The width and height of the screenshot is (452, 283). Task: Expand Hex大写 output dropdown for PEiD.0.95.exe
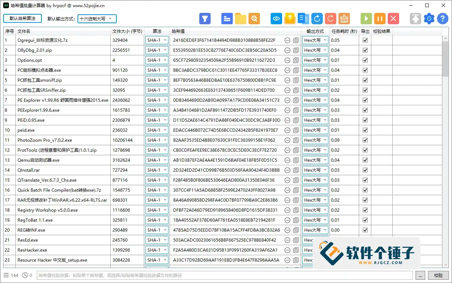coord(315,120)
